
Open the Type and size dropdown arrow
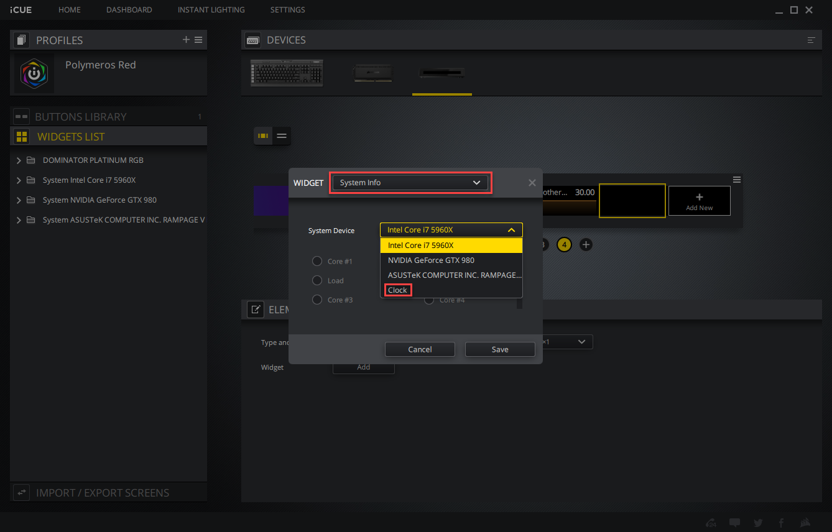tap(582, 342)
